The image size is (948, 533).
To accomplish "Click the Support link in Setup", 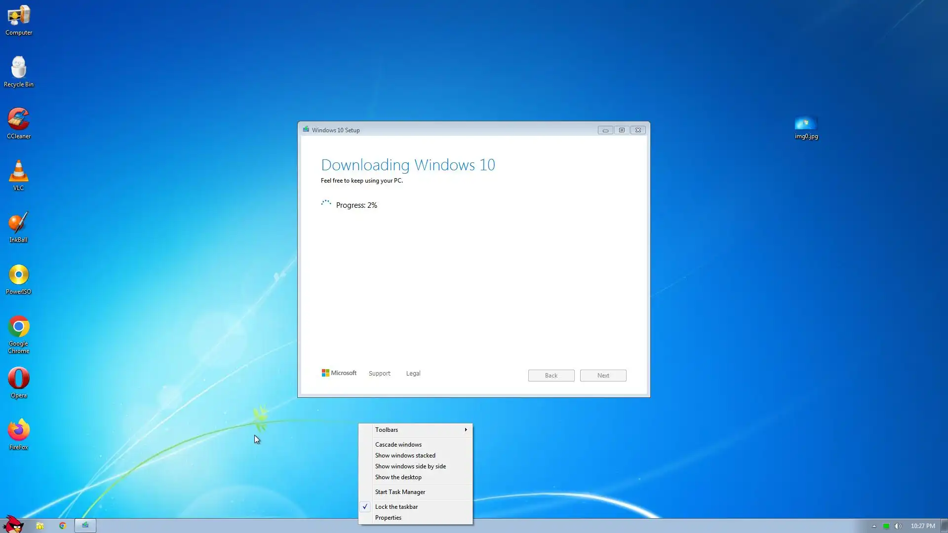I will (379, 374).
